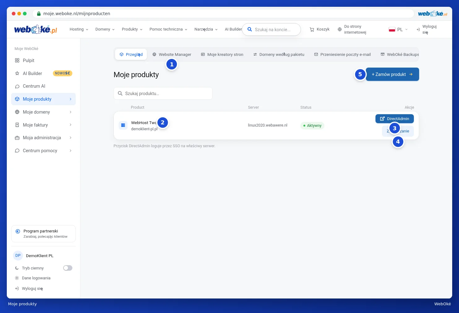The width and height of the screenshot is (459, 313).
Task: Switch to the Website Manager tab
Action: pyautogui.click(x=172, y=54)
